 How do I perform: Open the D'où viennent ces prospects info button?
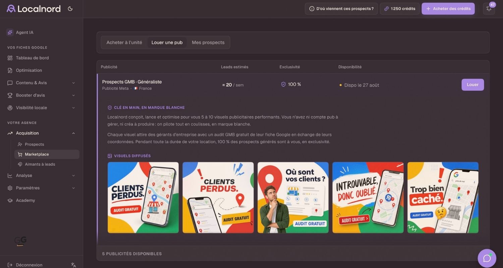coord(341,9)
